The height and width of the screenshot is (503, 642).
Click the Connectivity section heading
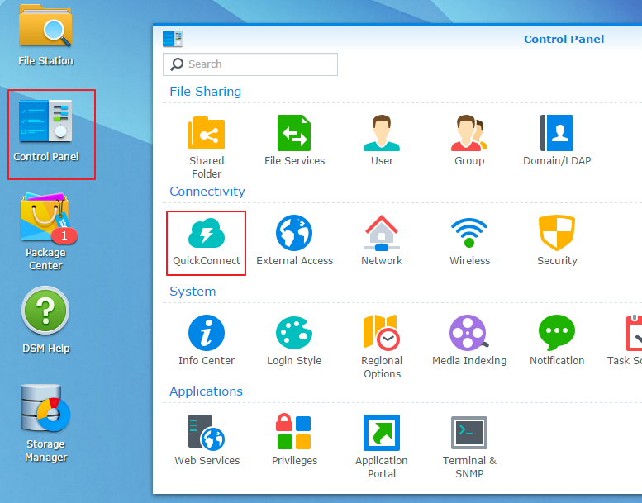(207, 192)
